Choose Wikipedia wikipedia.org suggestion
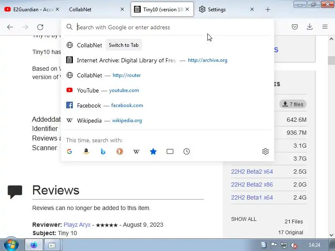 coord(167,120)
